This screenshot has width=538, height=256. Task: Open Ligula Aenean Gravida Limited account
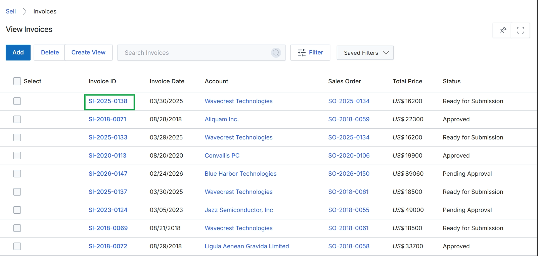[247, 246]
